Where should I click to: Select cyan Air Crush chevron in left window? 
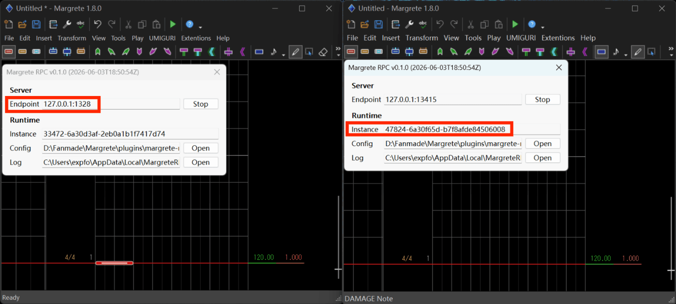coord(212,52)
